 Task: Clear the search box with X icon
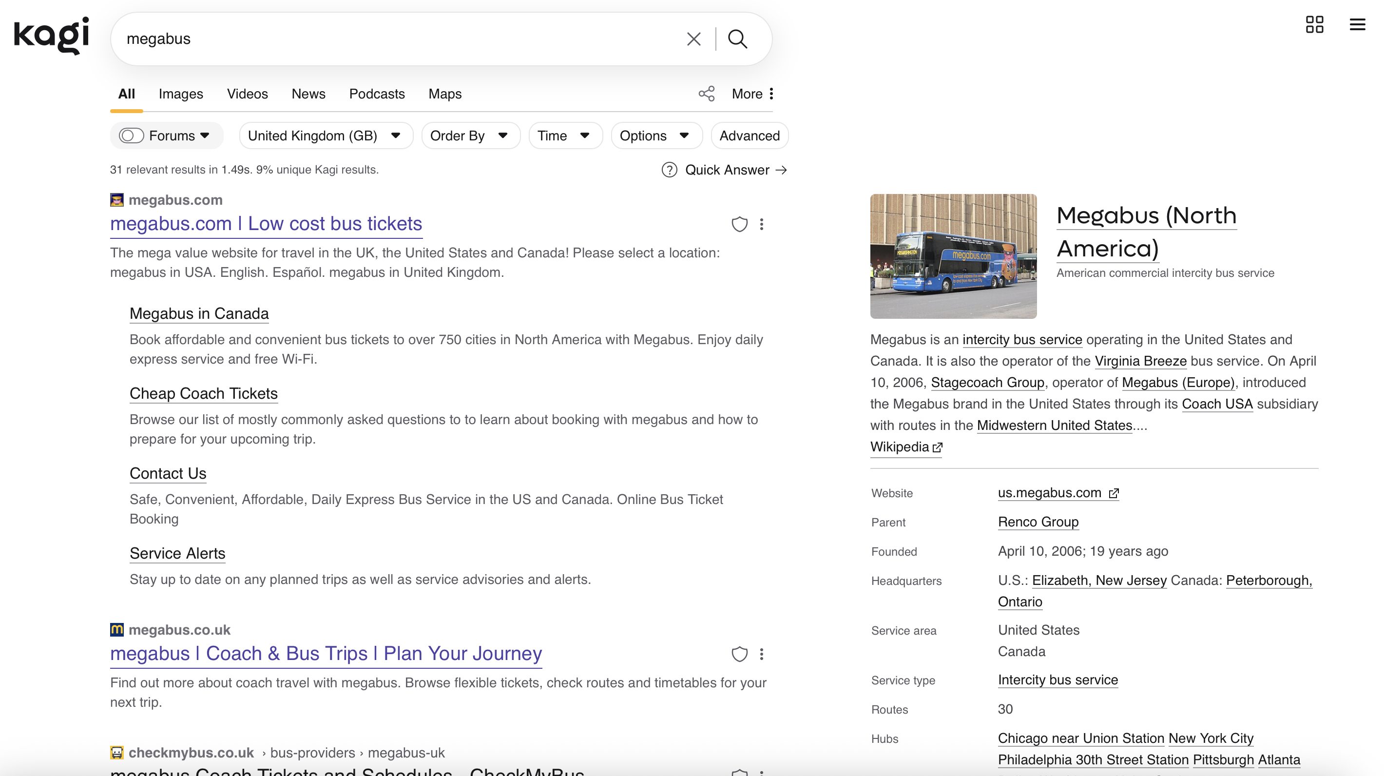pyautogui.click(x=693, y=39)
